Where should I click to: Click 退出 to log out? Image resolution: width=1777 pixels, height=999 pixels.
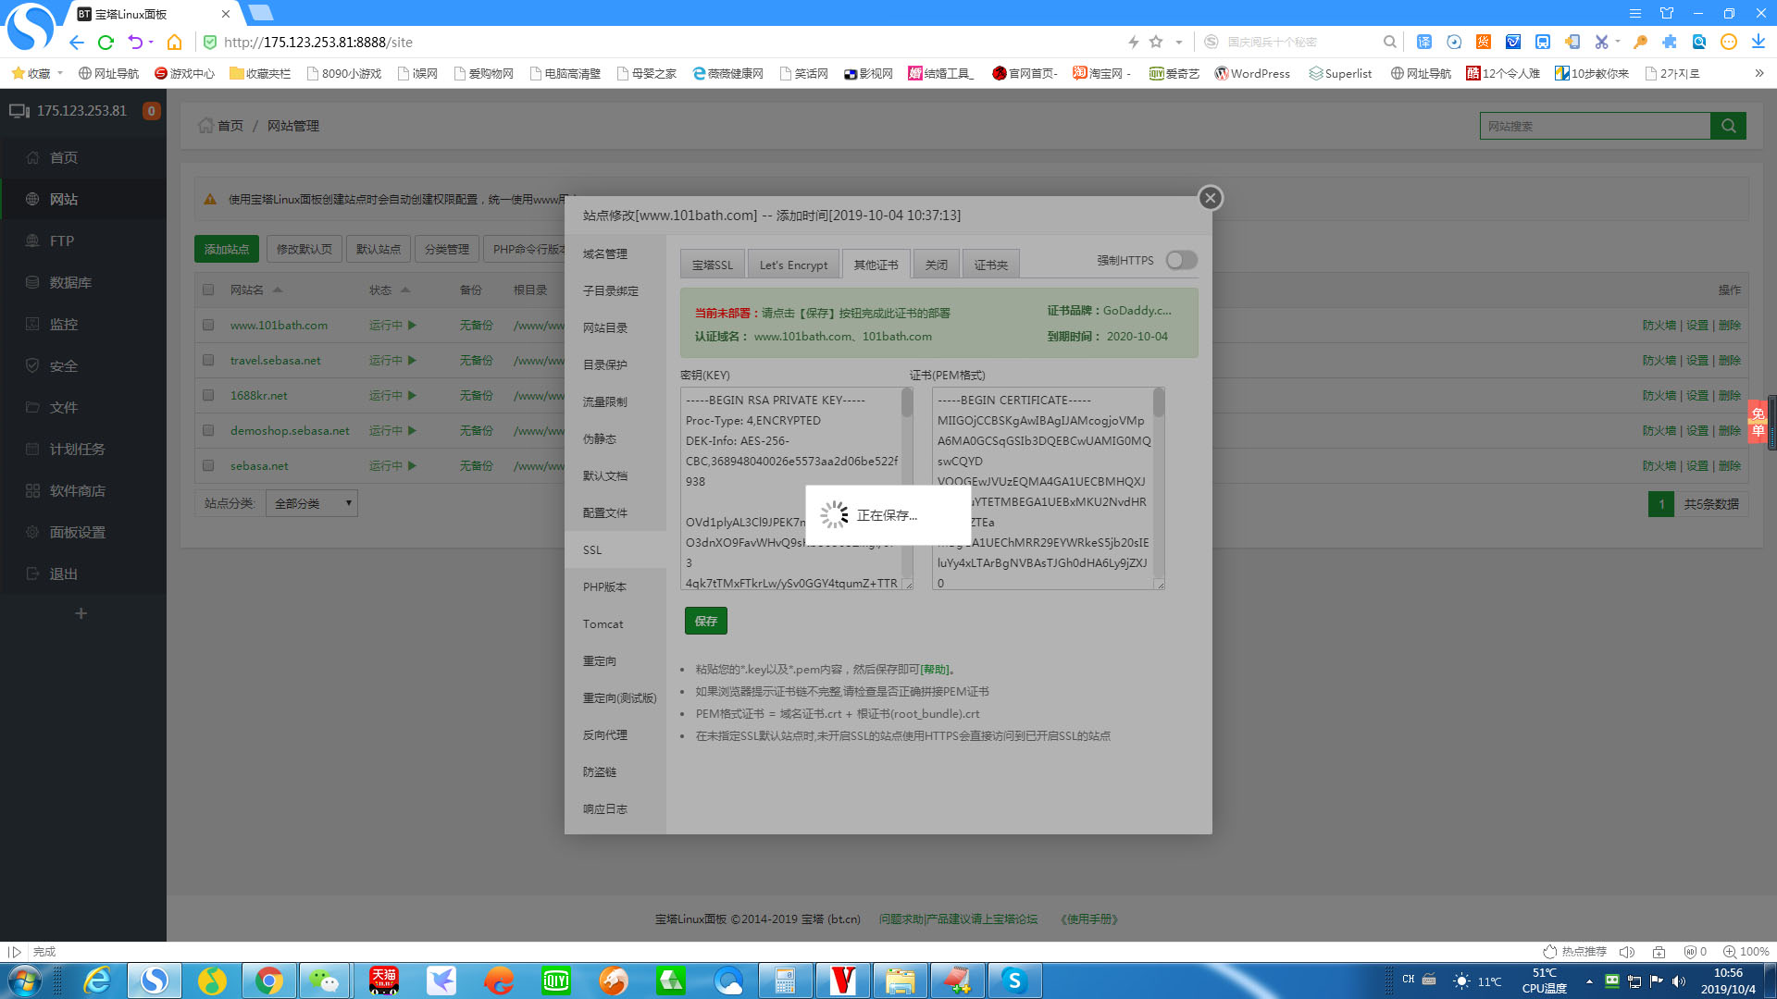click(x=64, y=574)
